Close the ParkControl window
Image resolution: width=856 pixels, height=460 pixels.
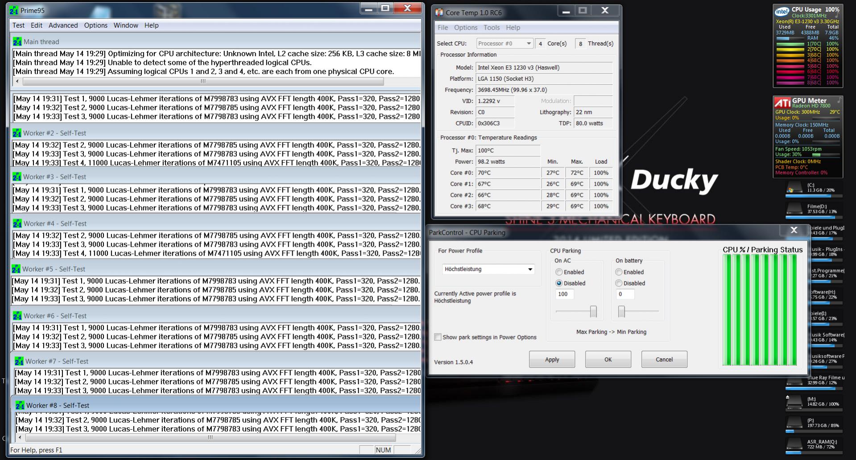(x=794, y=230)
